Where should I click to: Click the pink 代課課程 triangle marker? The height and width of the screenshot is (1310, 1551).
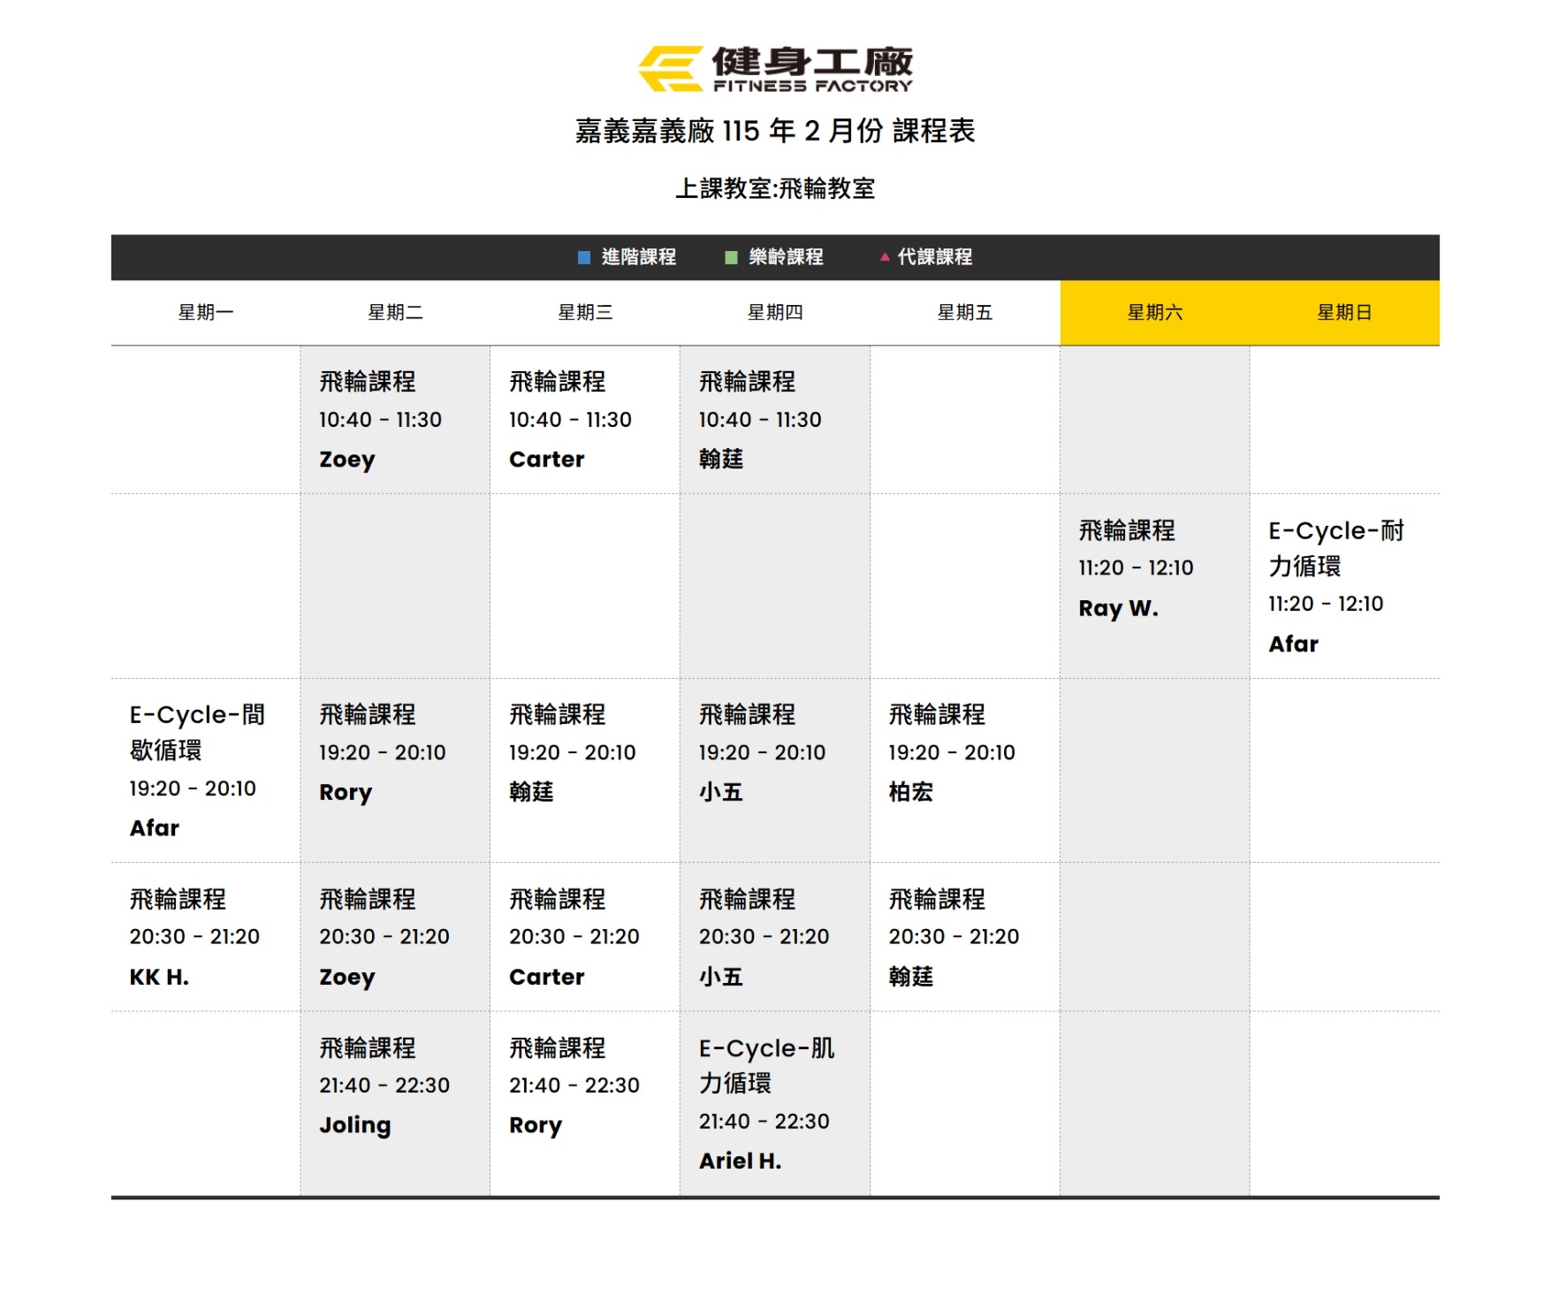click(884, 257)
